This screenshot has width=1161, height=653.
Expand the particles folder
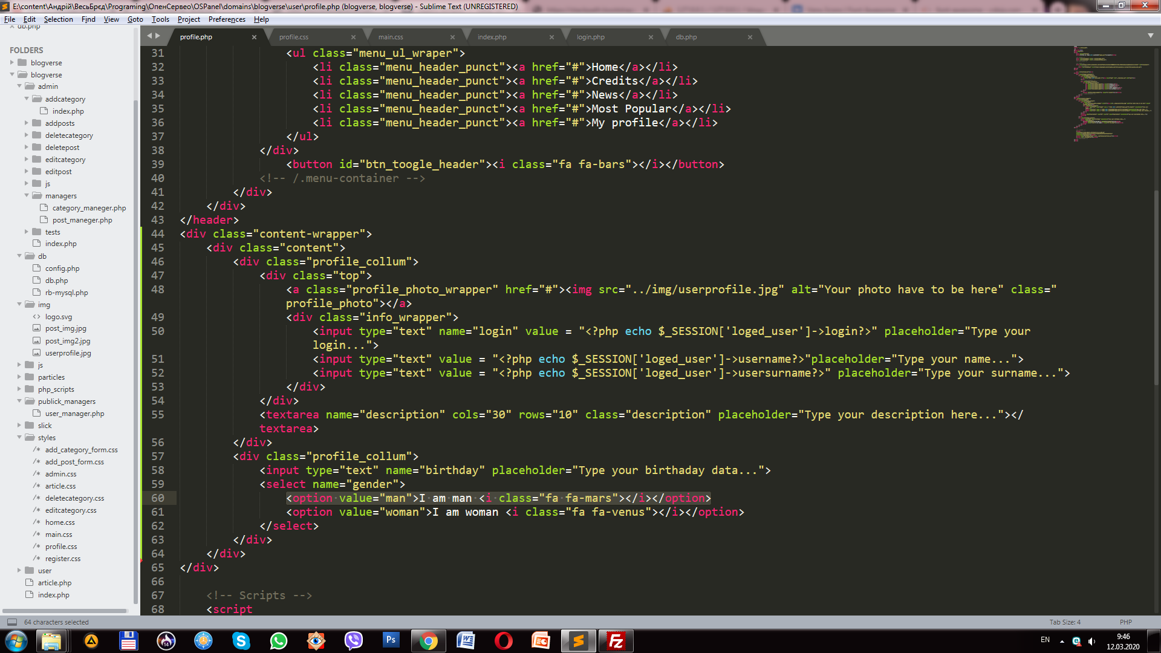[19, 377]
